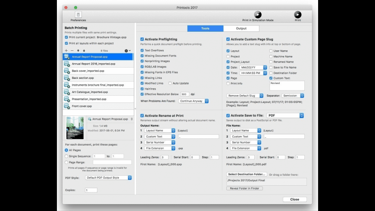Screen dimensions: 375x211
Task: Click the Print in Simulation Mode play icon
Action: [x=258, y=15]
